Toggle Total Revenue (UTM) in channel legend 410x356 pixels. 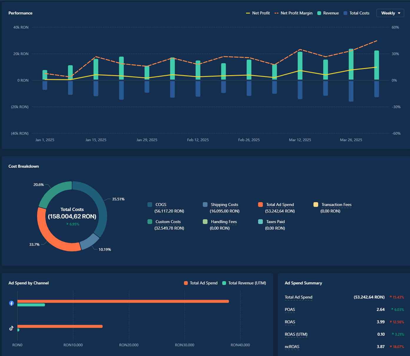(x=244, y=283)
